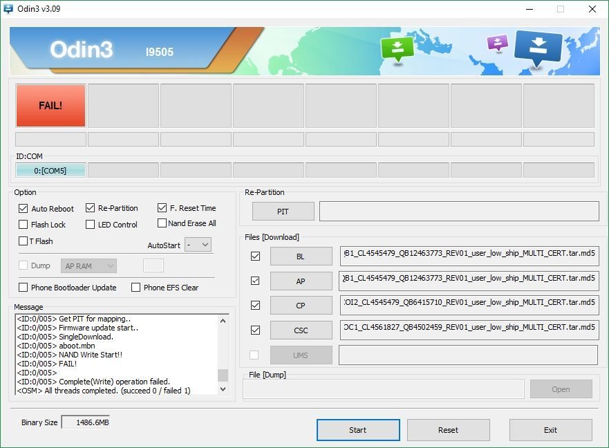Uncheck the CSC file checkbox
Image resolution: width=609 pixels, height=448 pixels.
(255, 330)
